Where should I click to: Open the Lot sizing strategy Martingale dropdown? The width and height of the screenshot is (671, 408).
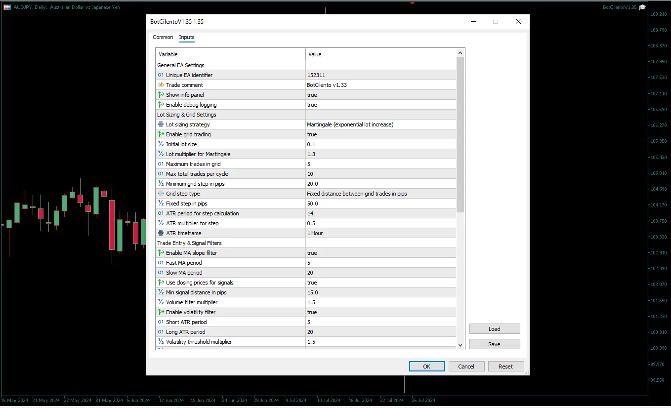(x=381, y=124)
